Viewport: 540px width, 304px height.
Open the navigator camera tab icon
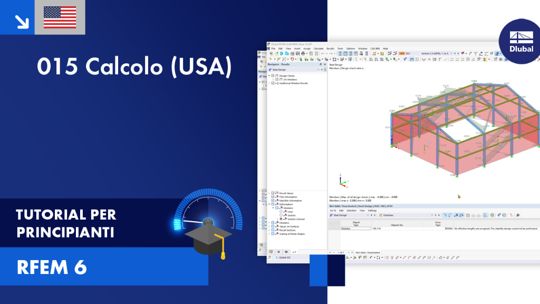click(x=286, y=252)
